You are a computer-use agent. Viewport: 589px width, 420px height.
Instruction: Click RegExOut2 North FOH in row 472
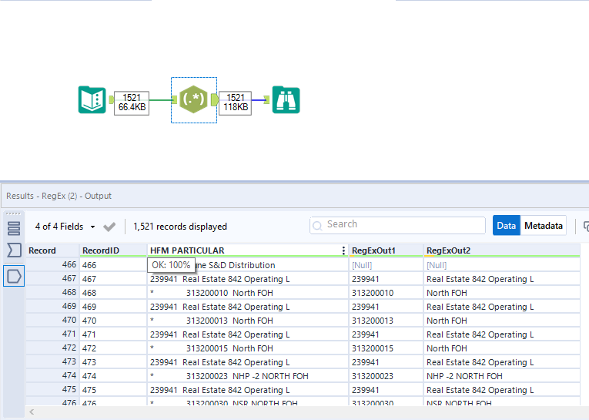point(502,348)
